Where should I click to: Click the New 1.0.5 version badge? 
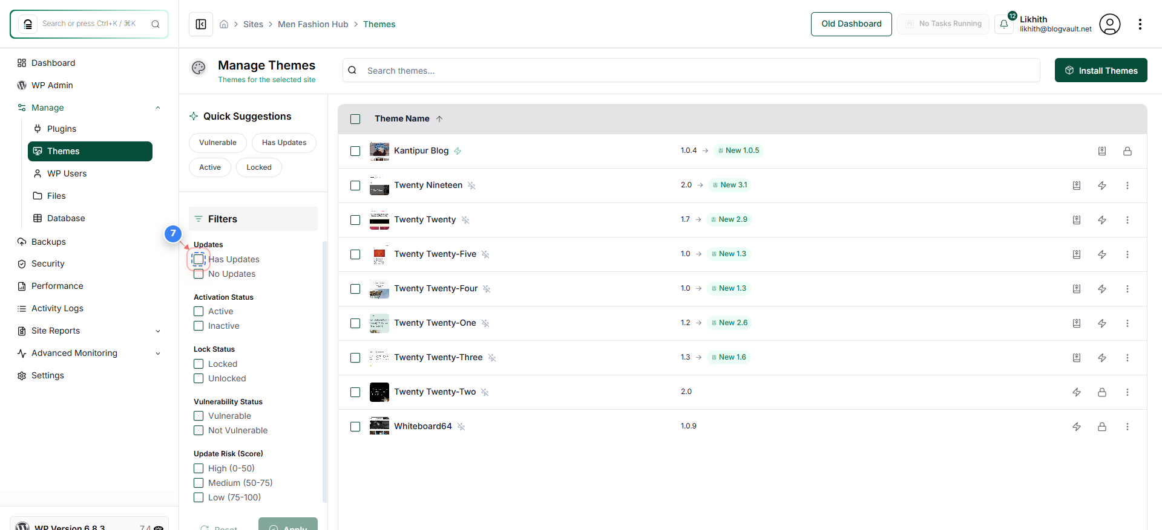[738, 150]
